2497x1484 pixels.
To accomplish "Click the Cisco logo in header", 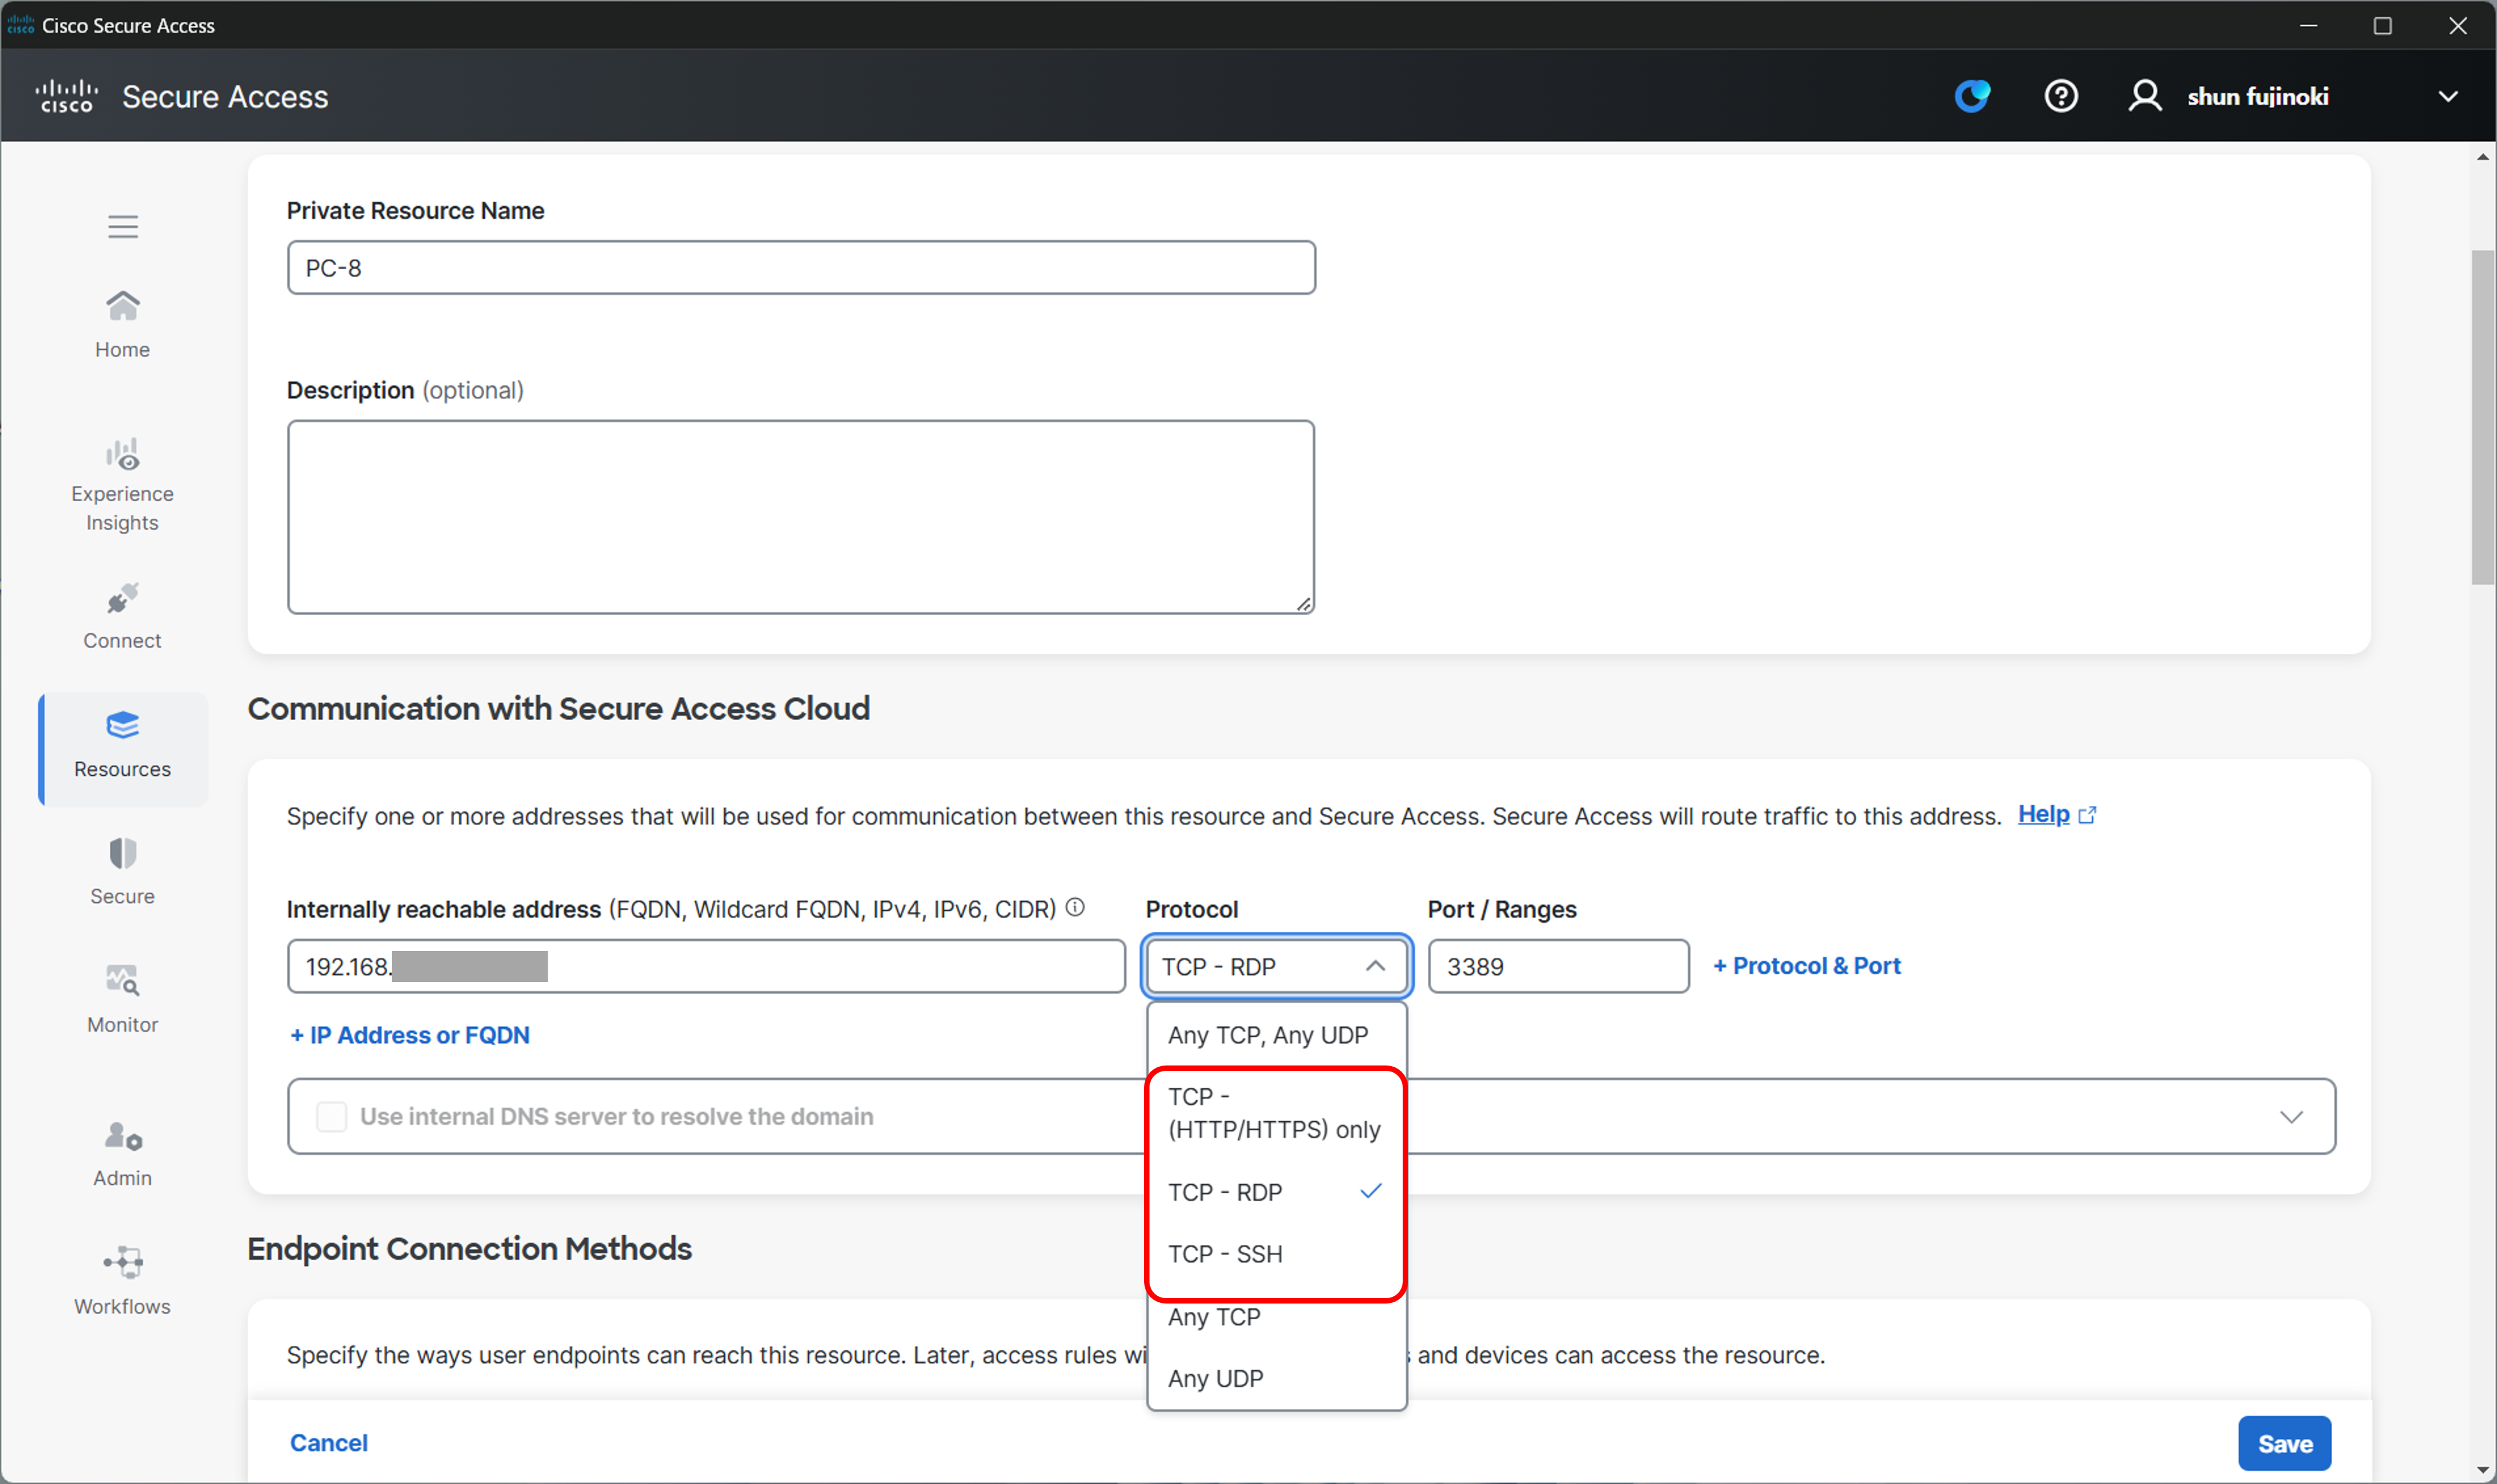I will tap(66, 96).
